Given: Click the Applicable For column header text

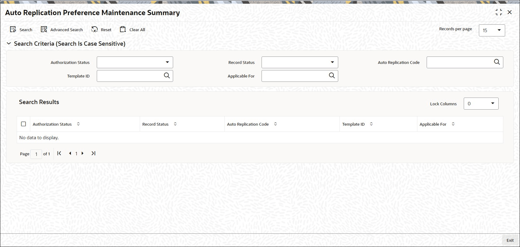Looking at the screenshot, I should click(433, 124).
